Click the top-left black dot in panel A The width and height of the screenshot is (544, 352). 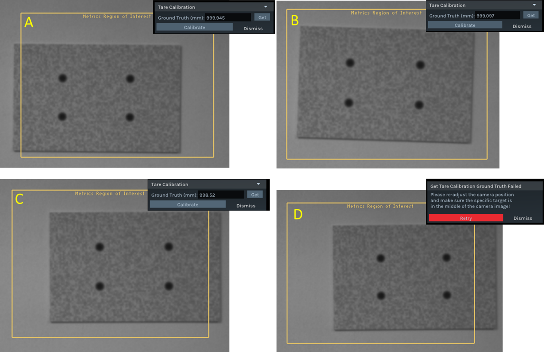pos(62,78)
